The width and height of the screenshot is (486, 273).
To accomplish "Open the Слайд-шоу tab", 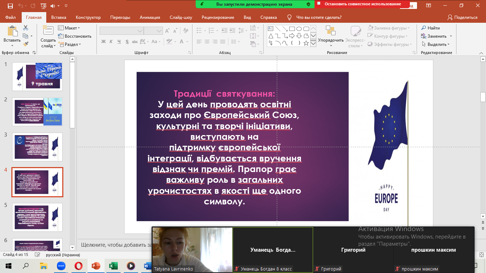I will click(181, 17).
